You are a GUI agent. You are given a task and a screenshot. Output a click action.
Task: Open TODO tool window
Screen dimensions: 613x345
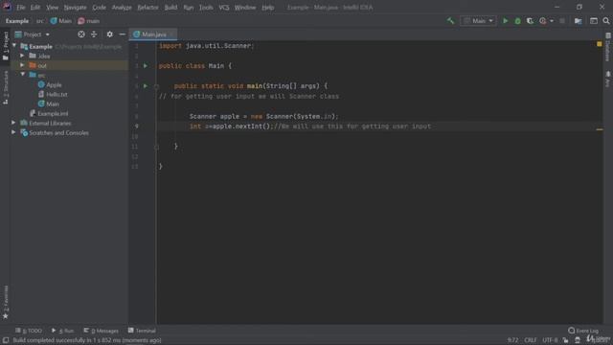tap(28, 331)
